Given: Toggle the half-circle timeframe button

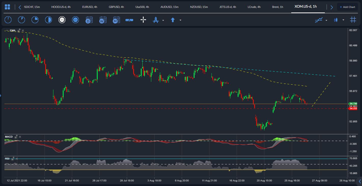Looking at the screenshot, I should 48,20.
